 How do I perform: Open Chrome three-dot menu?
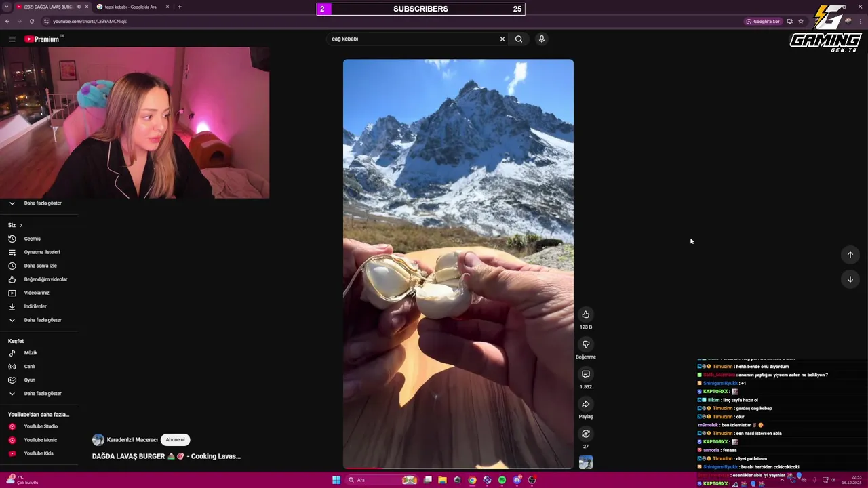861,21
